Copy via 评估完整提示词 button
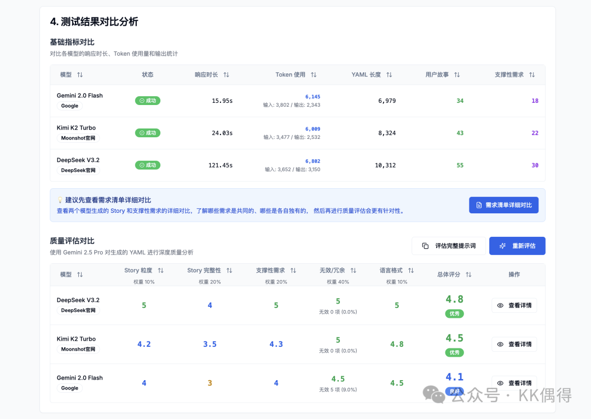This screenshot has height=419, width=591. click(449, 246)
